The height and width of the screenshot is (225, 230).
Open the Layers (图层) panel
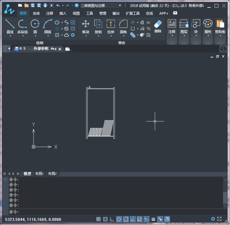pos(184,27)
